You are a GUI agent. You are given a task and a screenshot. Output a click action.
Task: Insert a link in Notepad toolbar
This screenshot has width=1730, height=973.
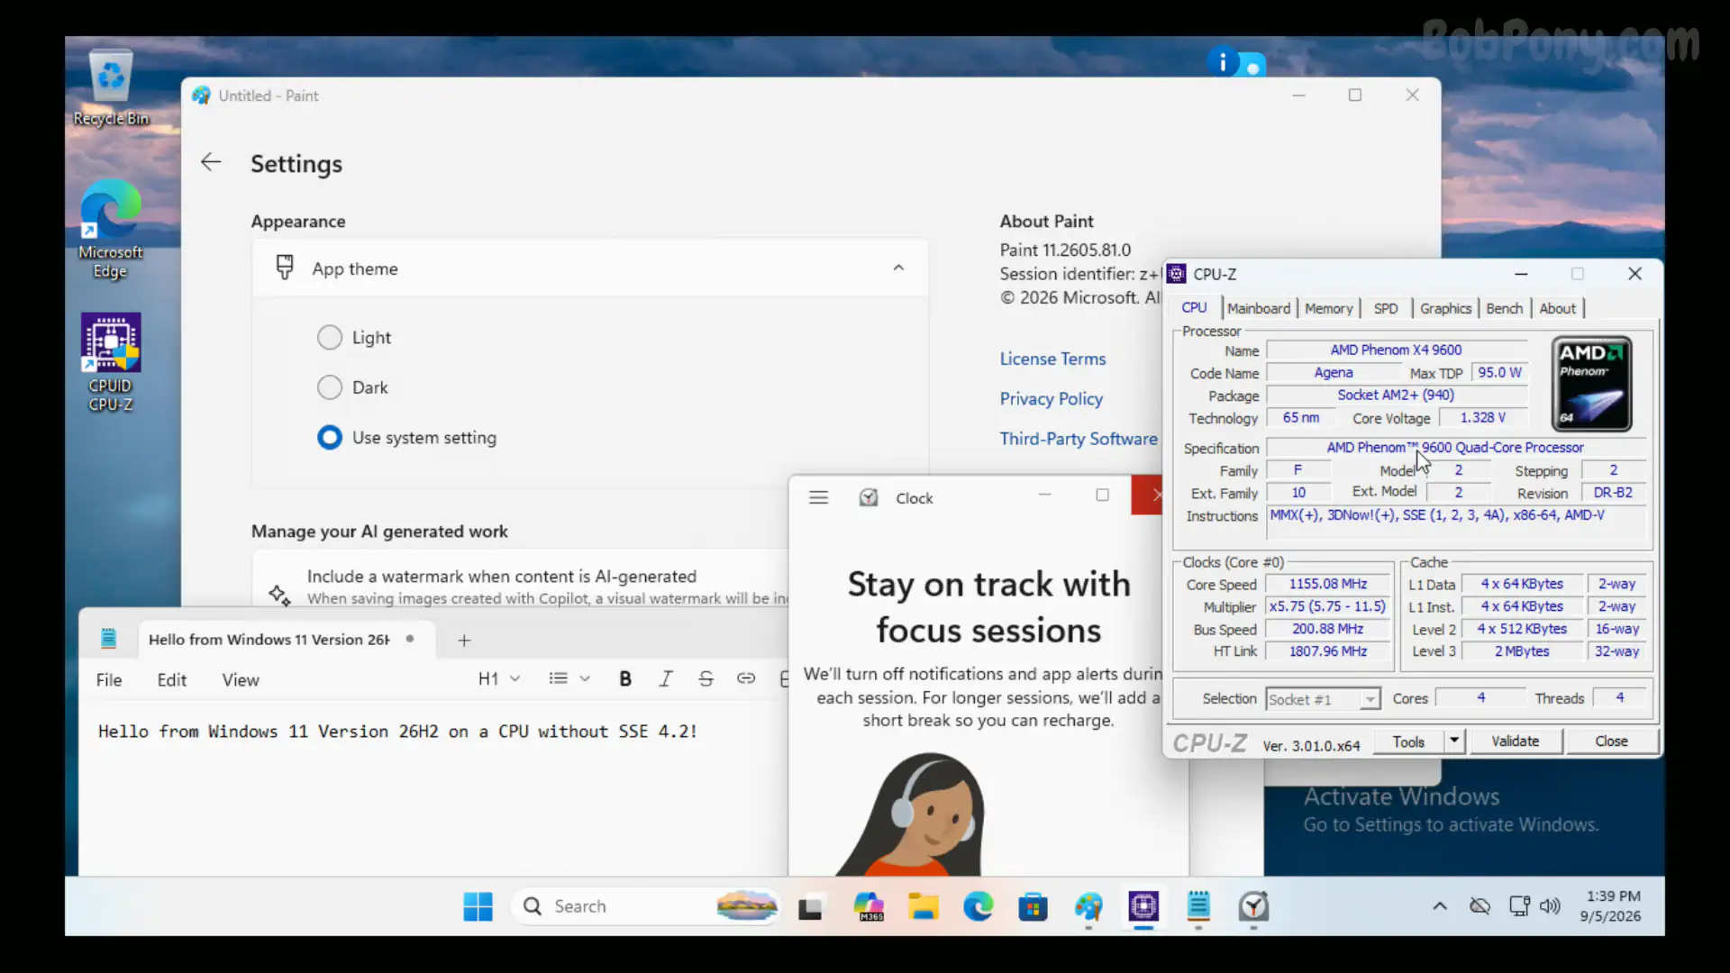click(746, 679)
